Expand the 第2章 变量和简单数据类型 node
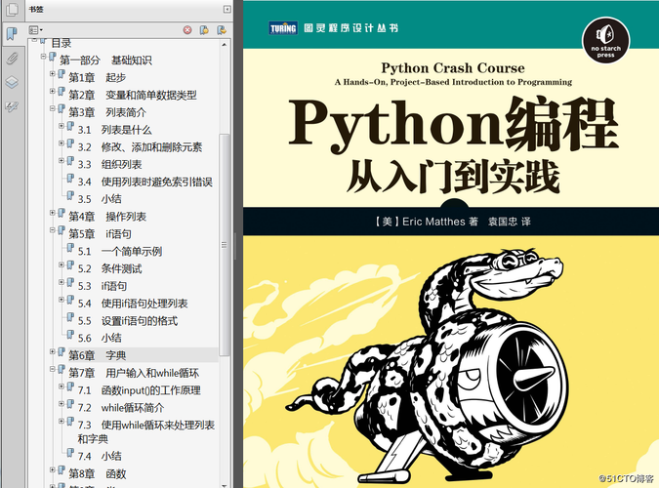The image size is (659, 488). pos(53,91)
